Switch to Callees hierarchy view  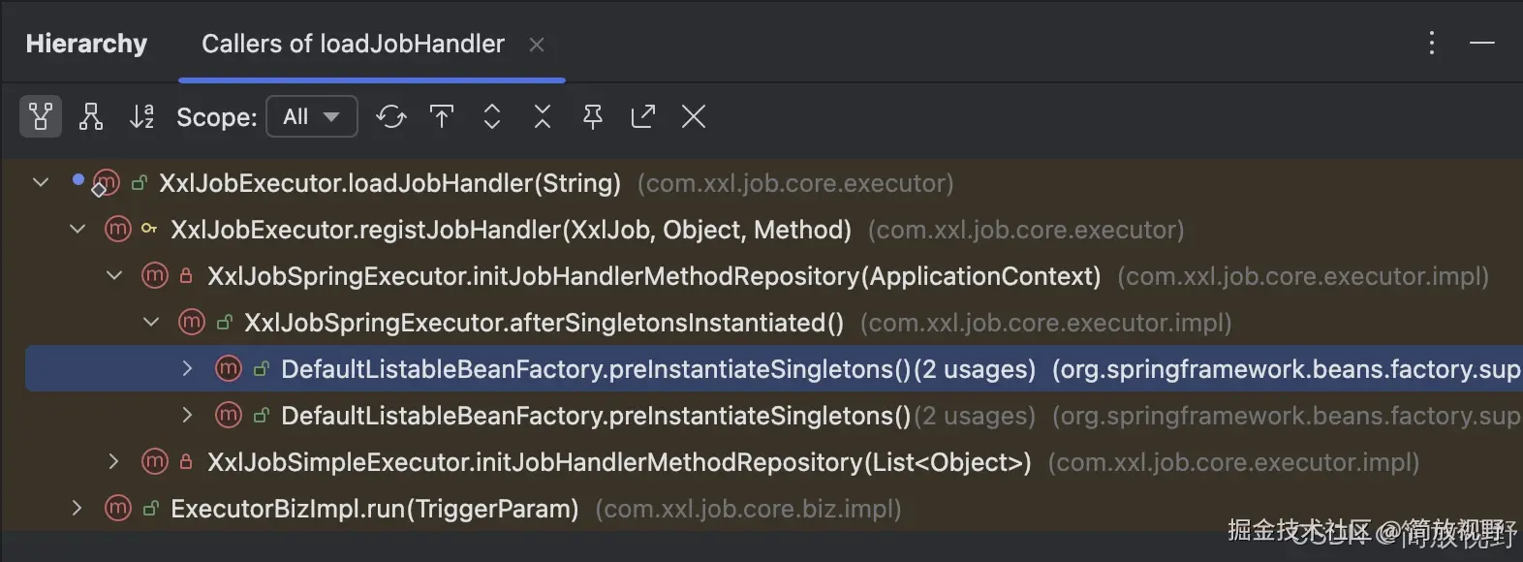[91, 117]
